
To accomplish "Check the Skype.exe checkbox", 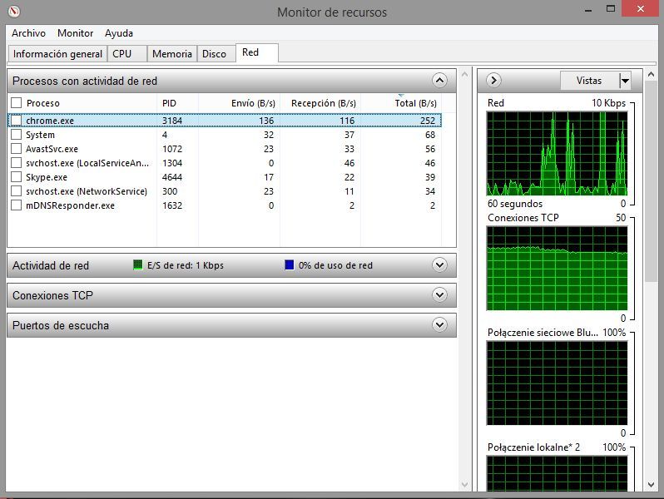I will coord(16,177).
